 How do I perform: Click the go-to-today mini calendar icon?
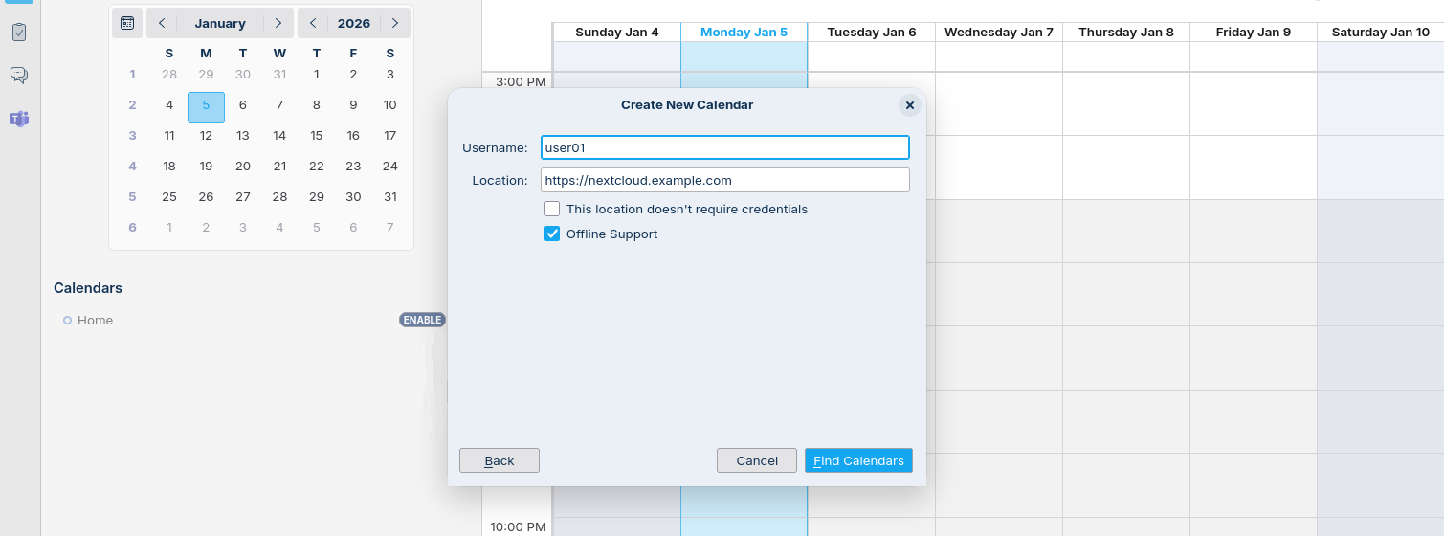pos(127,23)
